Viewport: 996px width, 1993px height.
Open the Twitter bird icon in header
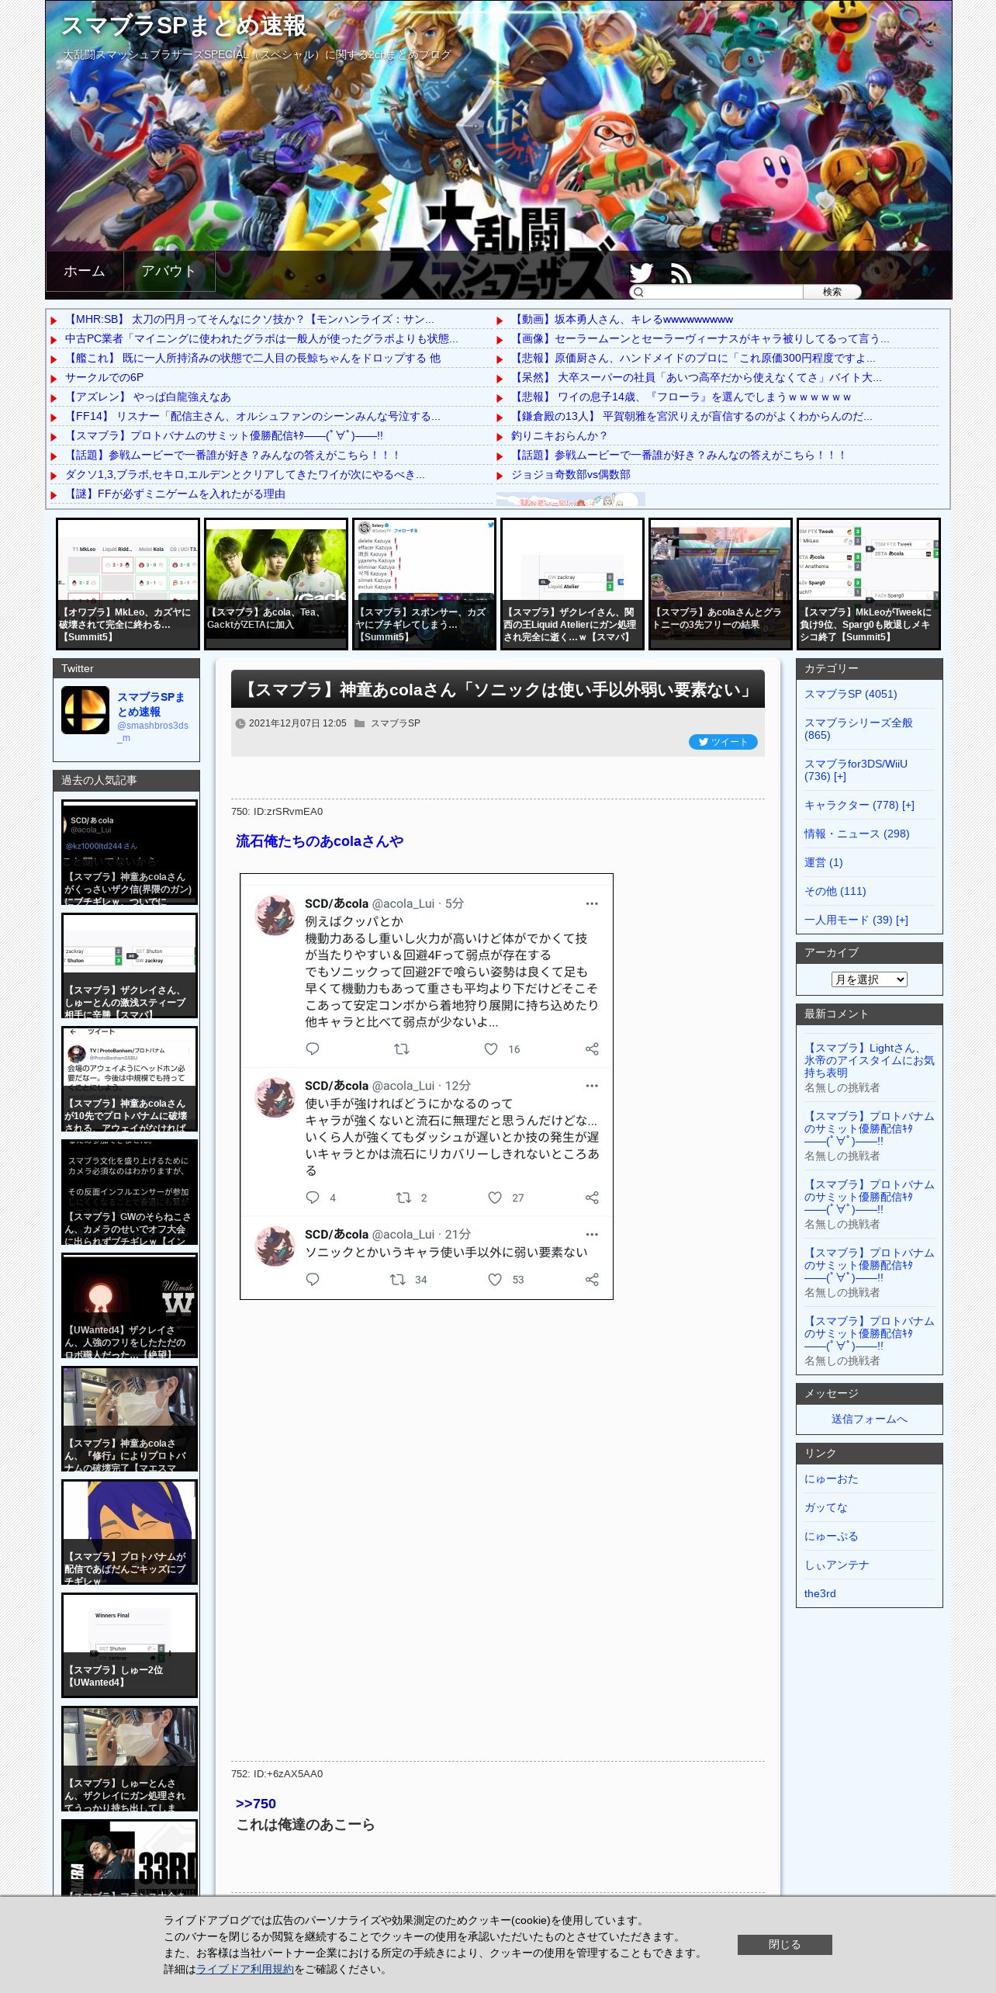tap(642, 273)
